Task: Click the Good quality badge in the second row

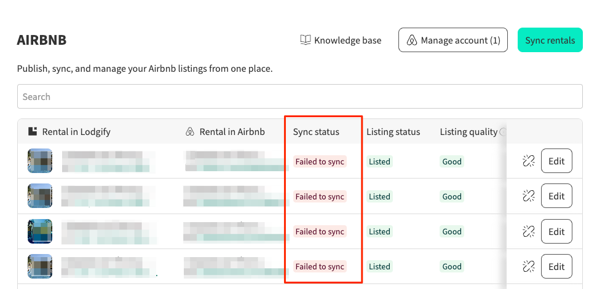Action: pos(452,197)
